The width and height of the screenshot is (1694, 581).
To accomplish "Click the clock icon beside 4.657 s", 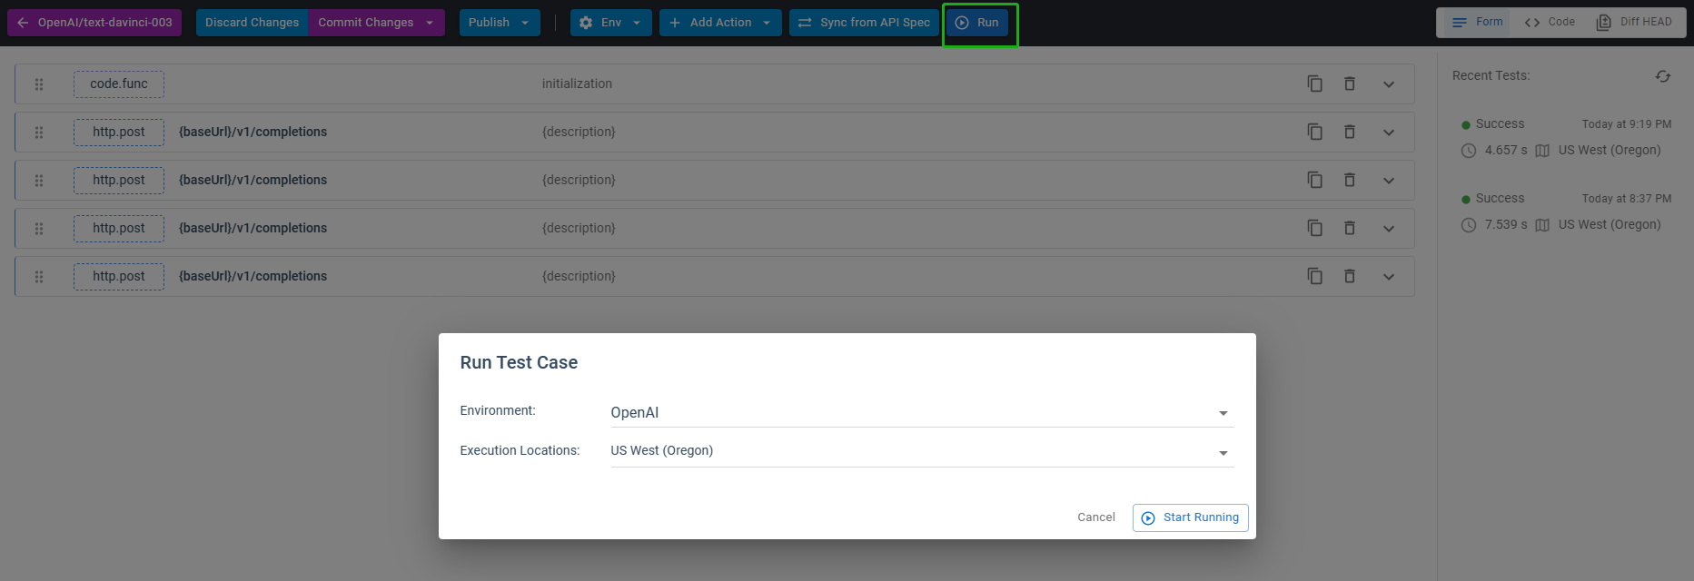I will click(x=1469, y=151).
